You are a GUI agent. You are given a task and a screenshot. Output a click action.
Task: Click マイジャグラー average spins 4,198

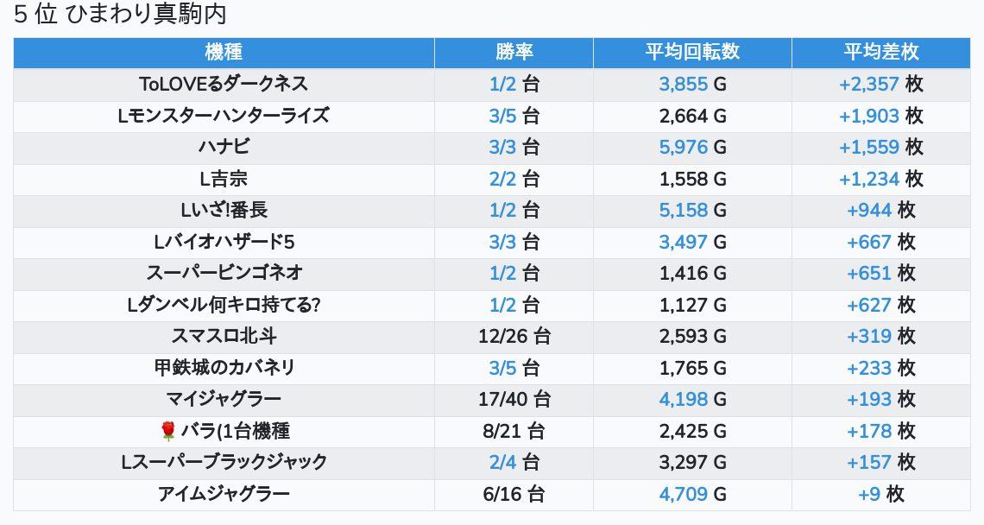coord(684,400)
